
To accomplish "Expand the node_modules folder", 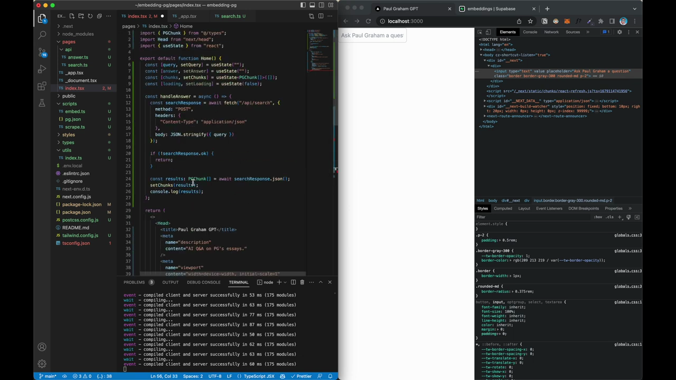I will (78, 34).
